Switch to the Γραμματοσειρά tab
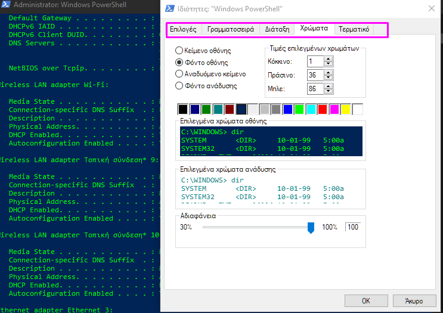This screenshot has width=443, height=313. [x=231, y=29]
